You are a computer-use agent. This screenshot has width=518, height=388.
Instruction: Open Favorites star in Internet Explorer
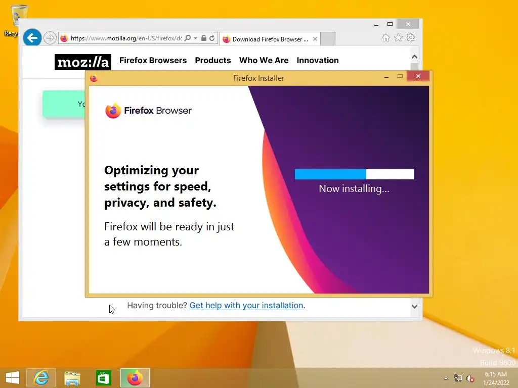tap(399, 38)
